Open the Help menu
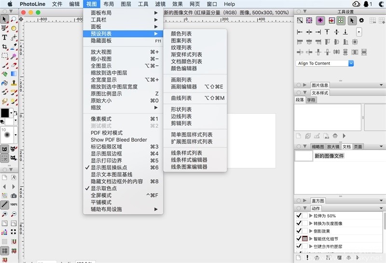Screen dimensions: 386x263 229,4
